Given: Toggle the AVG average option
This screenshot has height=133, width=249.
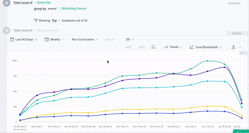Looking at the screenshot, I should tap(142, 47).
